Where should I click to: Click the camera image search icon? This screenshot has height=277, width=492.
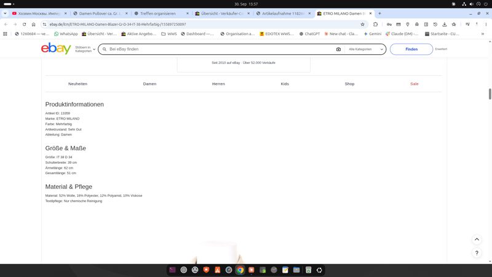pyautogui.click(x=338, y=49)
